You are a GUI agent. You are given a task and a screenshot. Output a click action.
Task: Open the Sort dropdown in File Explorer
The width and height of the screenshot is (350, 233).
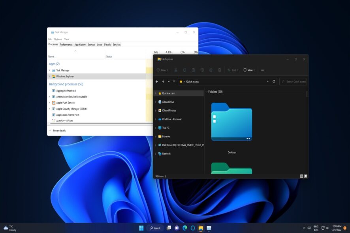(233, 70)
